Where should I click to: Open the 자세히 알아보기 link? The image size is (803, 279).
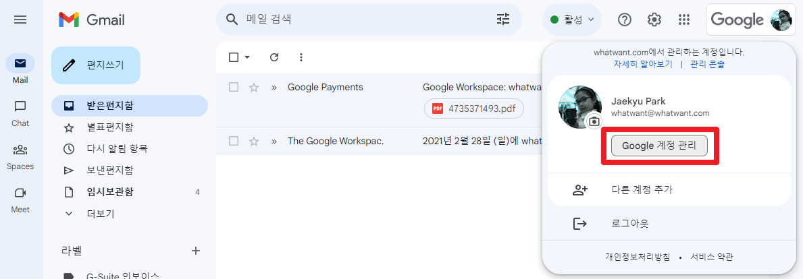[x=643, y=64]
